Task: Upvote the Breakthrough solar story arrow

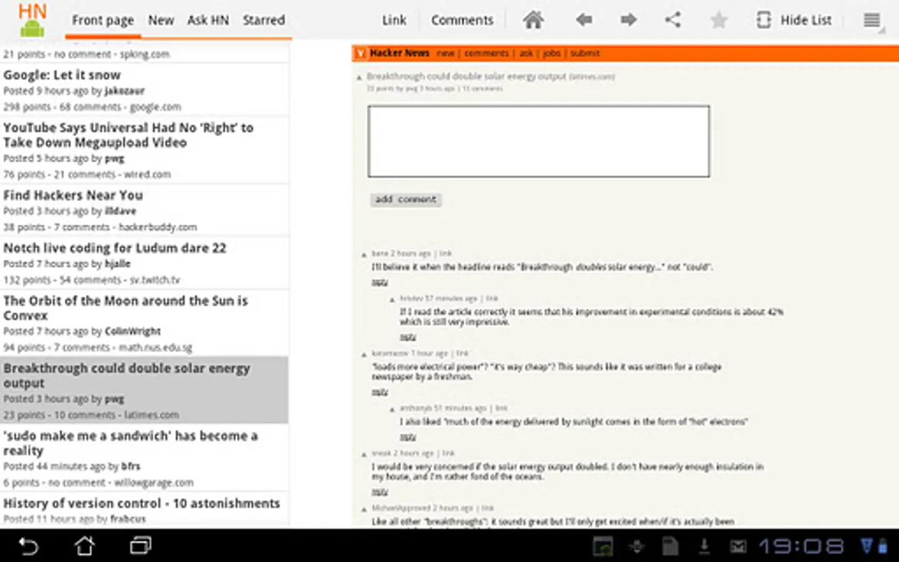Action: tap(360, 78)
